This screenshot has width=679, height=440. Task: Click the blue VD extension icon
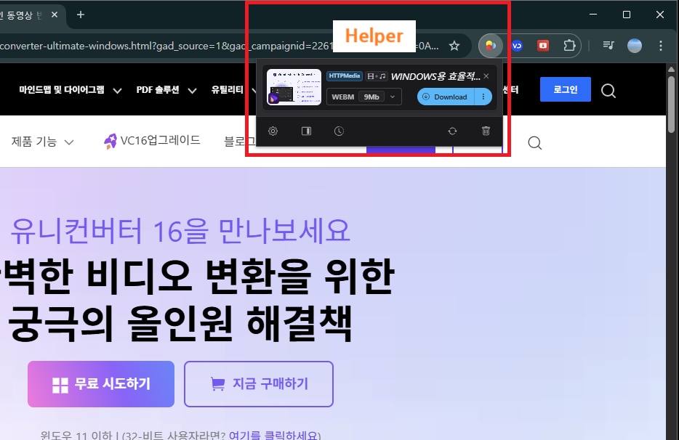(x=517, y=46)
